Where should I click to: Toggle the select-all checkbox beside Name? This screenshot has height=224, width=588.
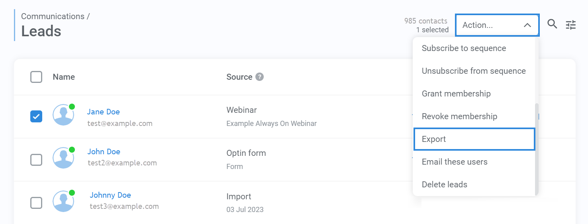click(36, 77)
